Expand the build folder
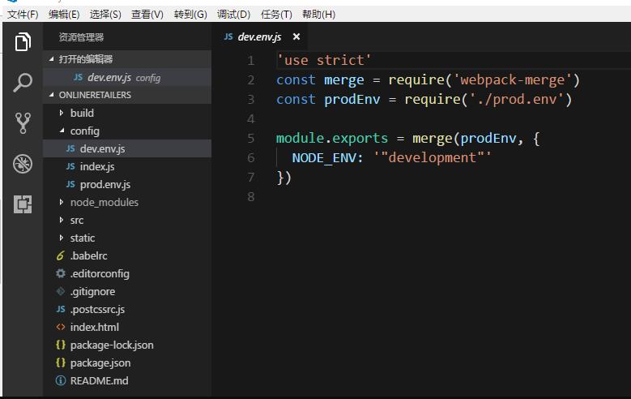631x399 pixels. [x=62, y=113]
